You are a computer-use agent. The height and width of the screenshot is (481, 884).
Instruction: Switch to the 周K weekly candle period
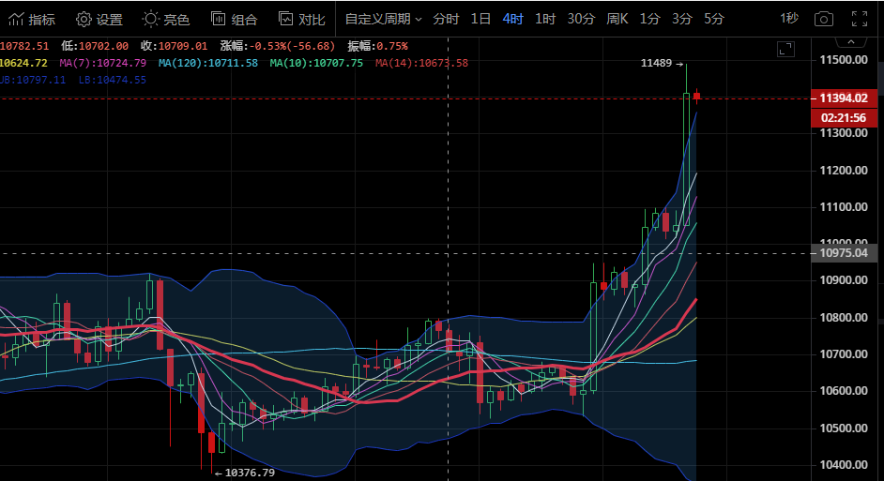[617, 19]
